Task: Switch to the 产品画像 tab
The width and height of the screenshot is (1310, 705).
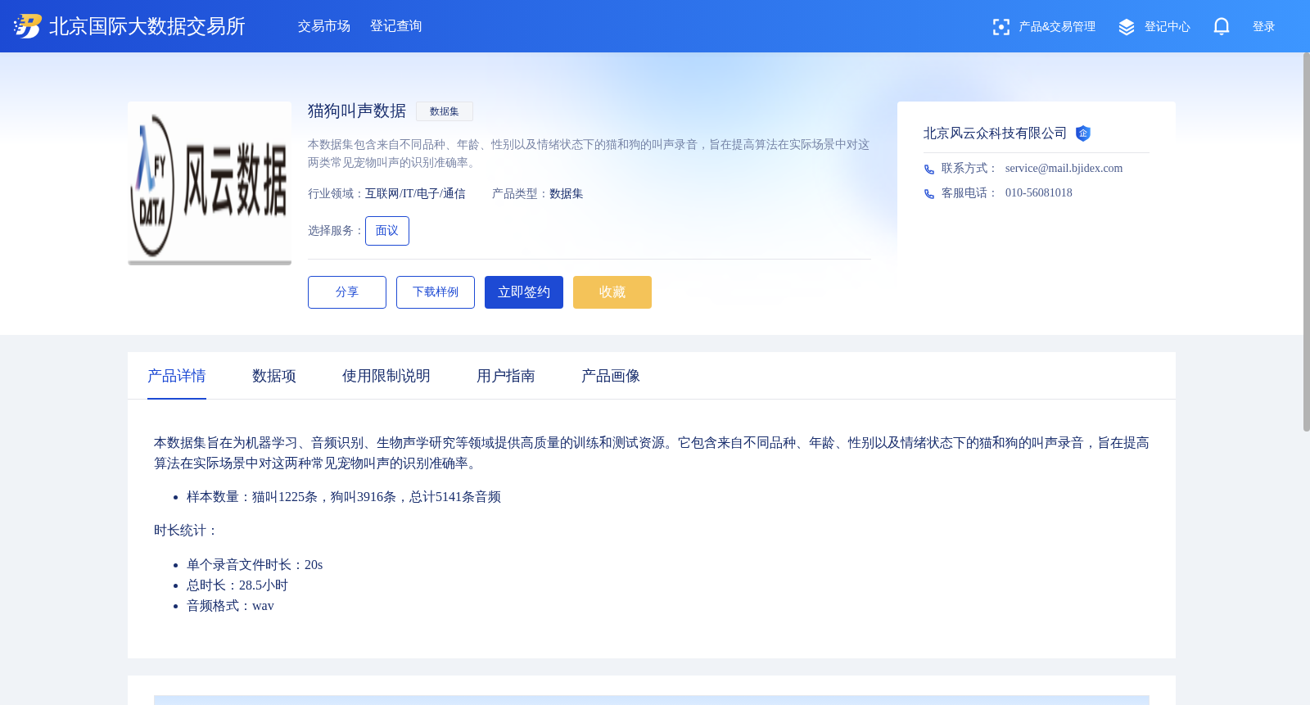Action: click(611, 376)
